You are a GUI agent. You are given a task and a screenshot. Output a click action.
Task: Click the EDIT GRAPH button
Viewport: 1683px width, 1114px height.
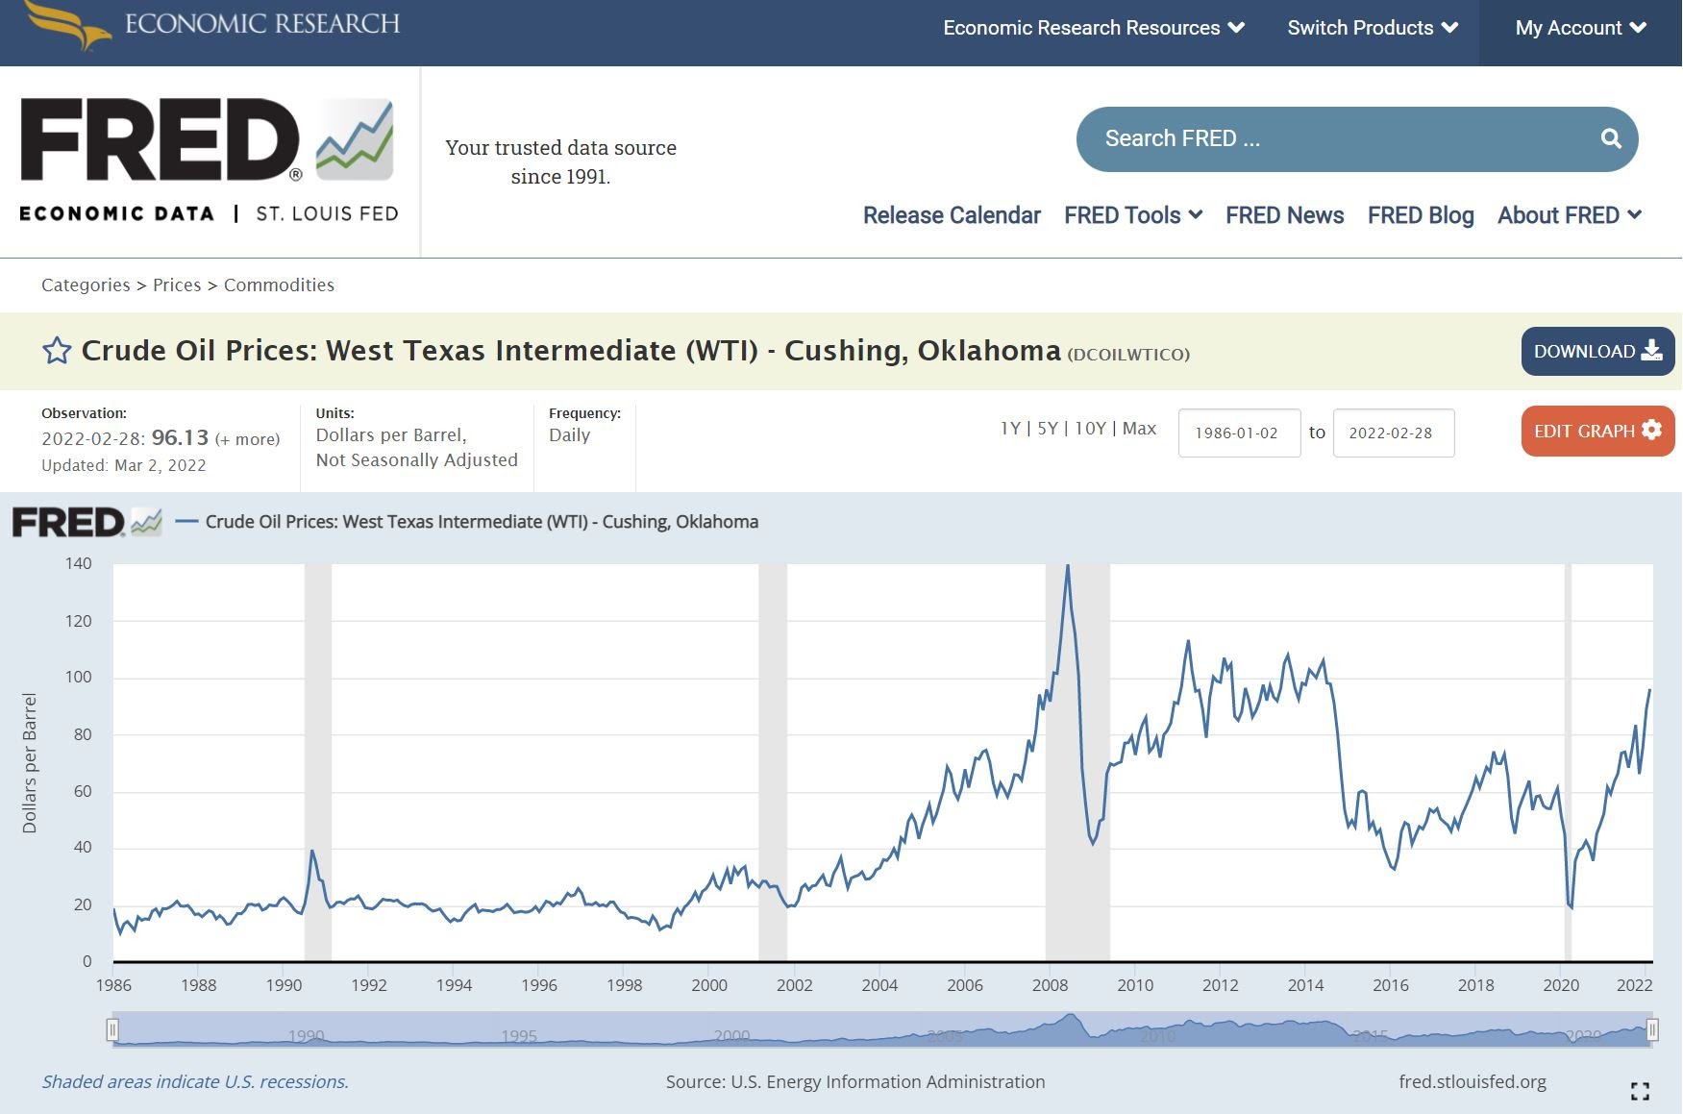(x=1597, y=431)
